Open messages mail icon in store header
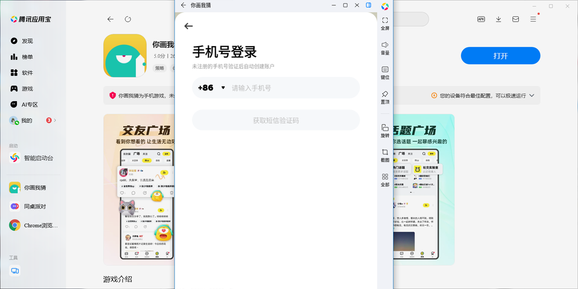The image size is (578, 289). [x=516, y=19]
